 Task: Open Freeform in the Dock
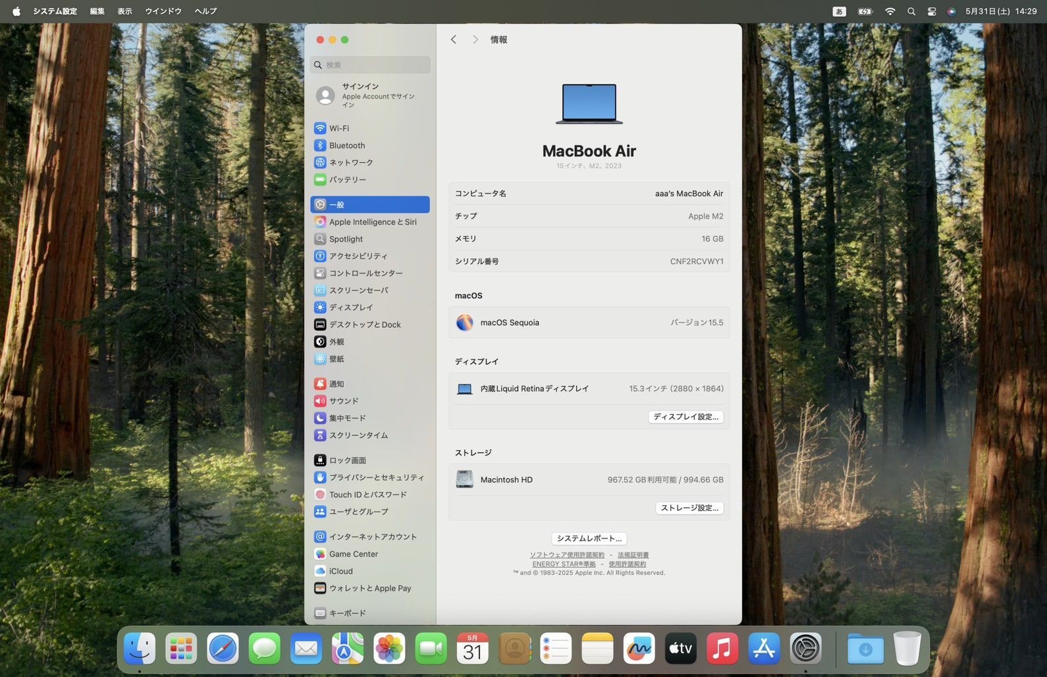(639, 649)
